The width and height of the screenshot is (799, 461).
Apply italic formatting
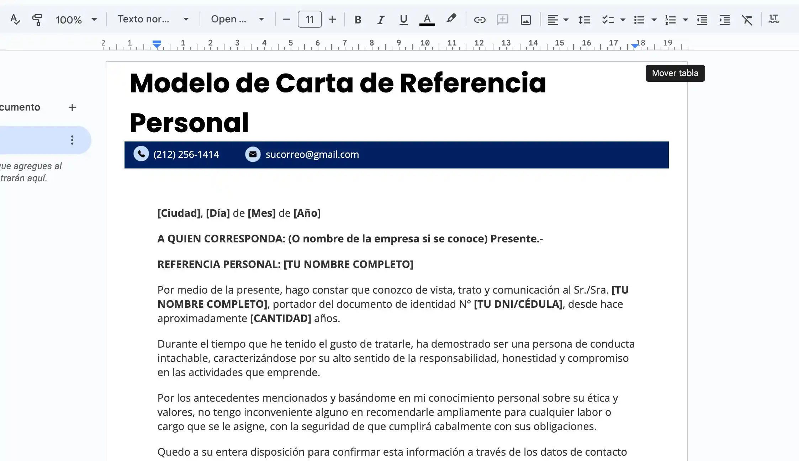[x=381, y=20]
